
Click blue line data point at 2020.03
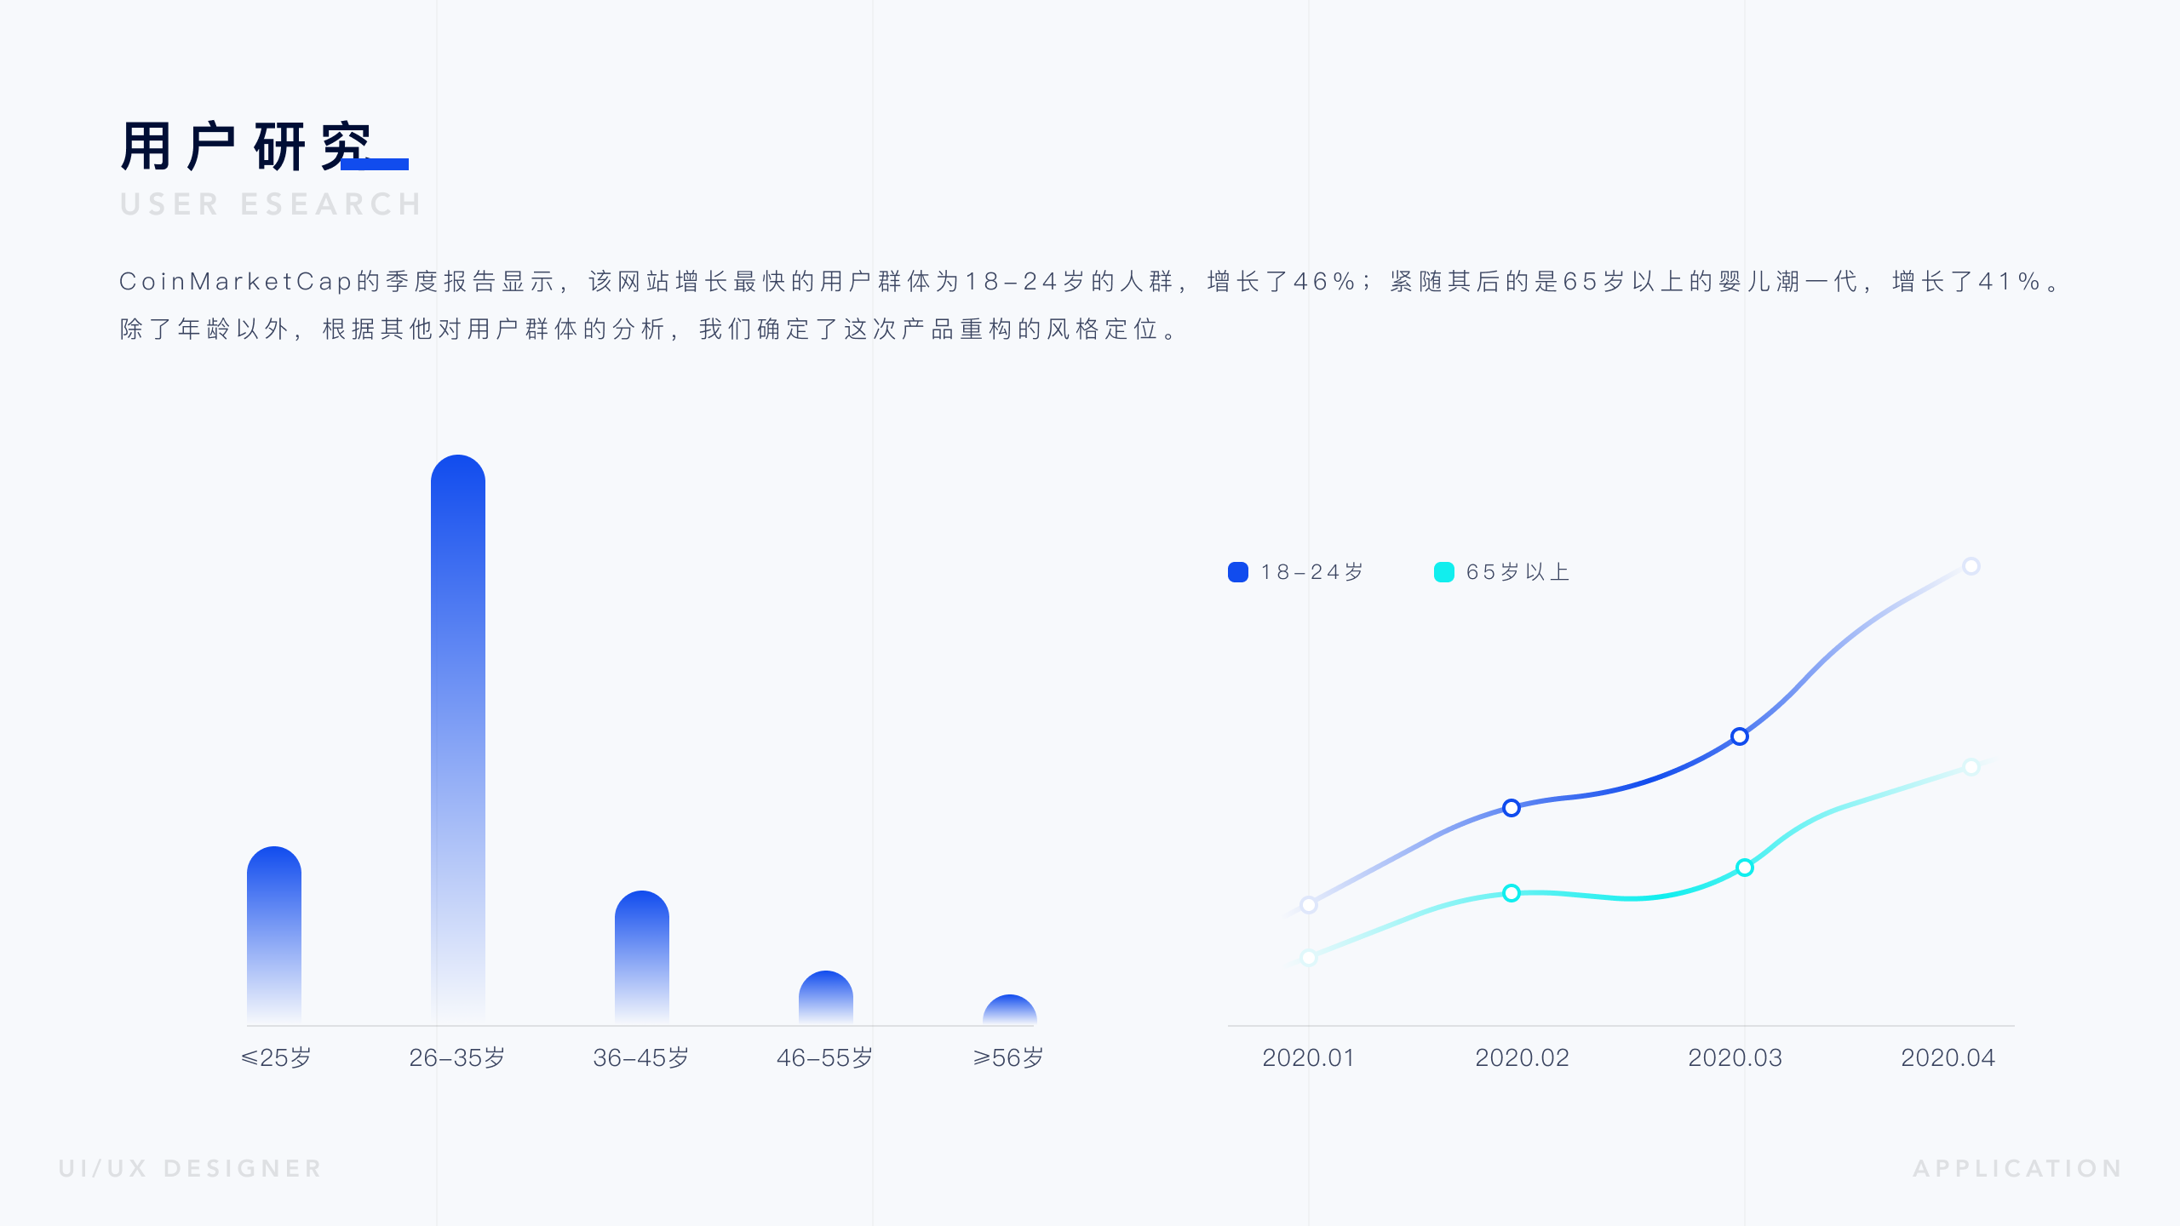pos(1740,736)
